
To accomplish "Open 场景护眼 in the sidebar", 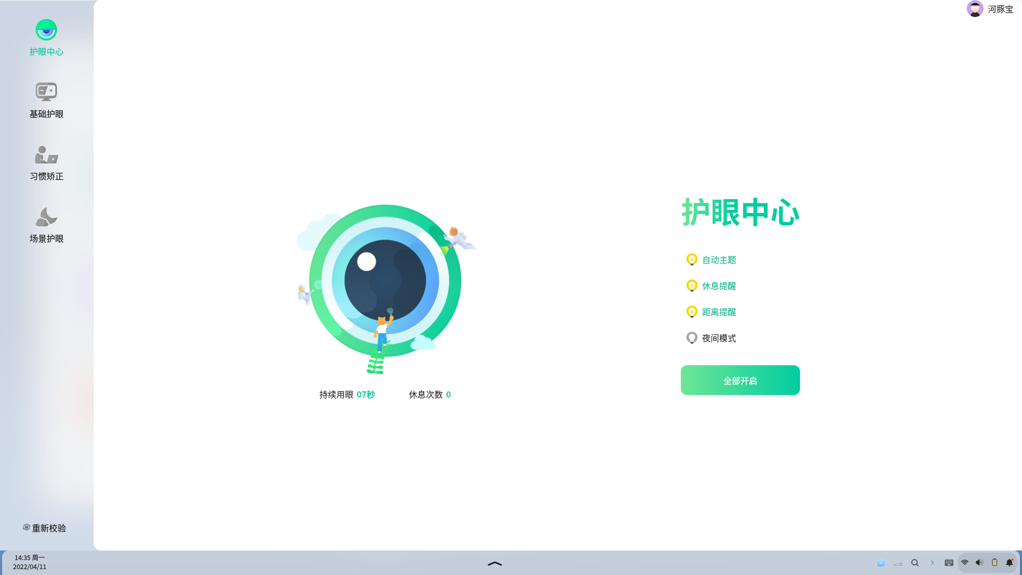I will 46,225.
